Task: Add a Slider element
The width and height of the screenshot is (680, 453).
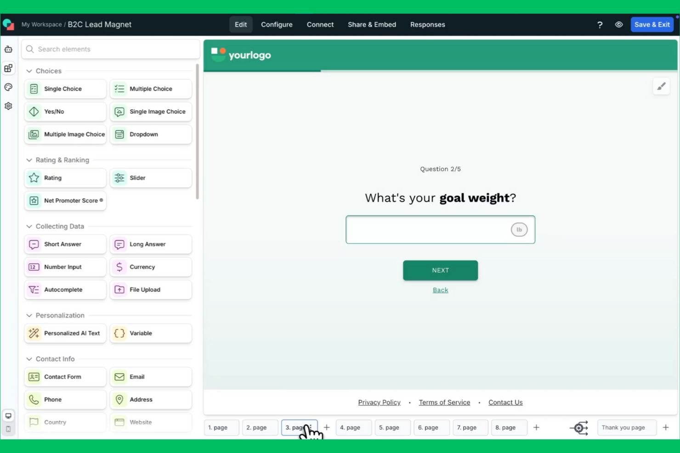Action: pos(151,178)
